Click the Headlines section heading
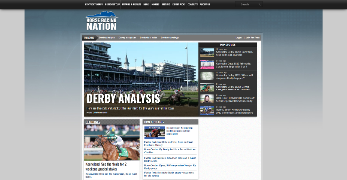The width and height of the screenshot is (347, 180). [x=93, y=122]
